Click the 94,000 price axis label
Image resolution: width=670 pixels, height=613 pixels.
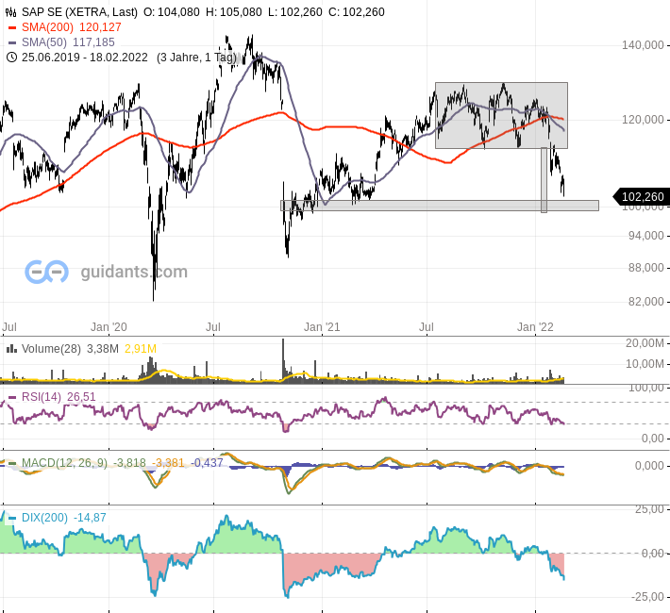(x=646, y=236)
